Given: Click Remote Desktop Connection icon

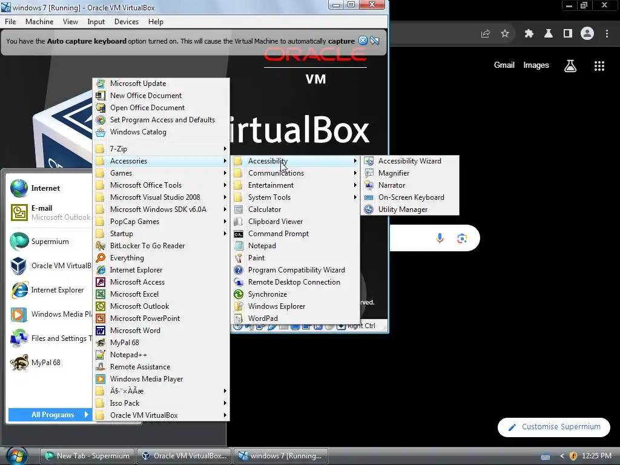Looking at the screenshot, I should click(238, 282).
